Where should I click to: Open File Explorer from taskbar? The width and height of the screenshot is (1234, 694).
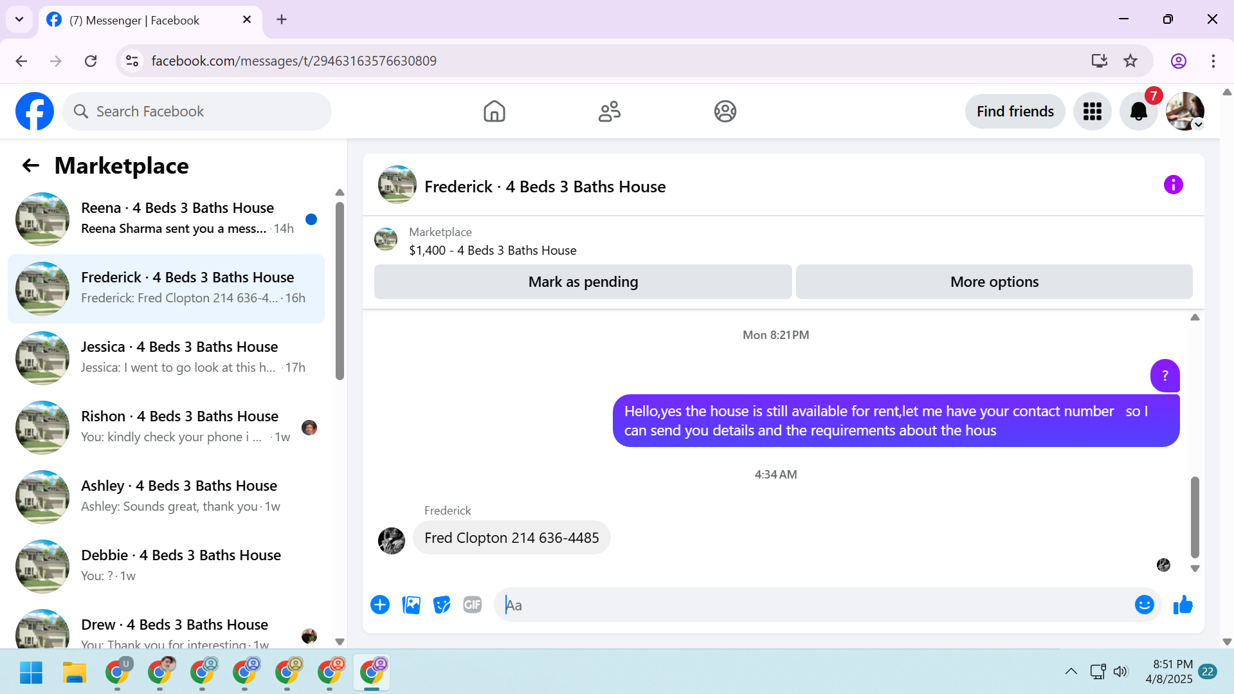(x=74, y=672)
